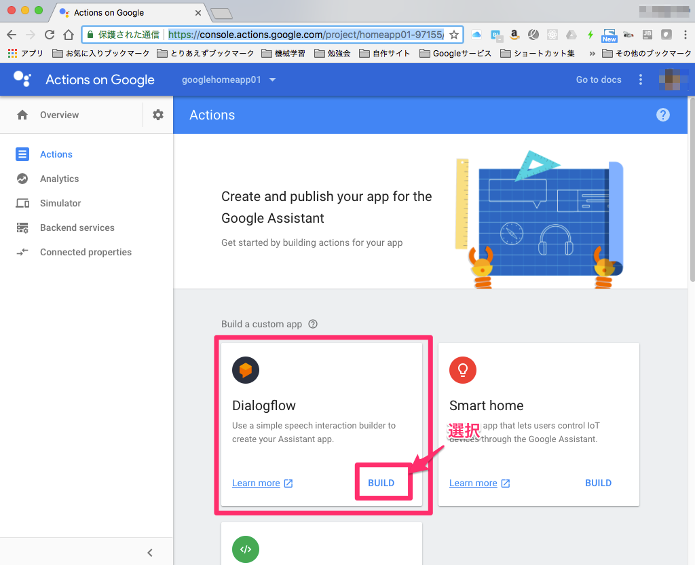
Task: Click the Google Drive extension icon
Action: coord(571,35)
